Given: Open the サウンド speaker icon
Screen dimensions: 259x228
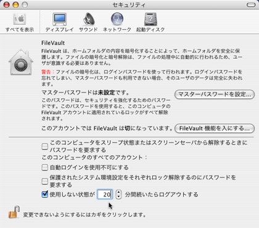Looking at the screenshot, I should coord(88,19).
